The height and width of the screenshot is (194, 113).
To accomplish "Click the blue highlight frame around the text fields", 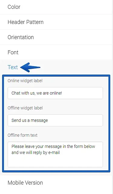I will tap(56, 75).
